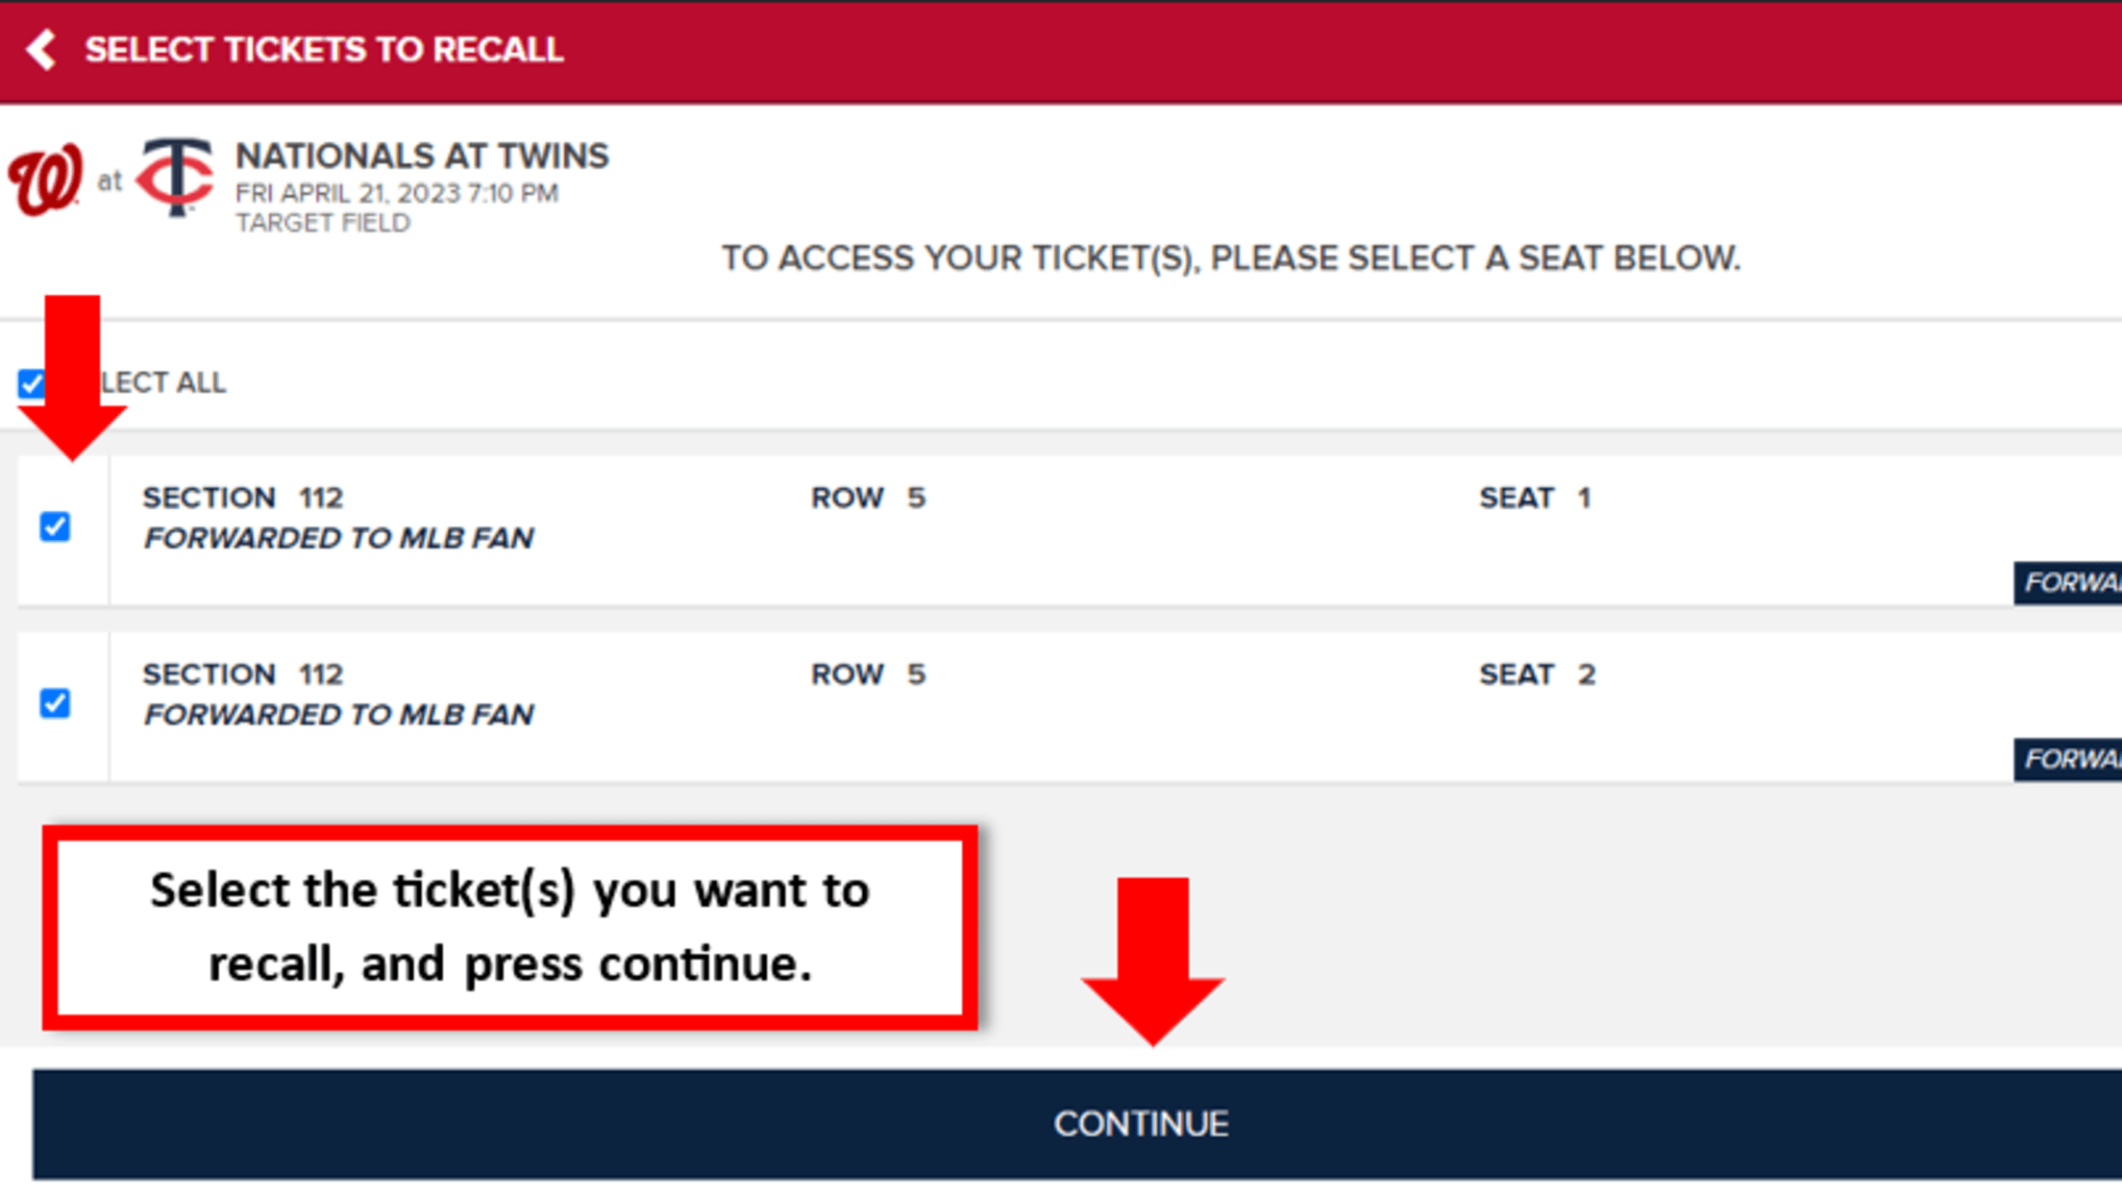
Task: Click the Minnesota Twins logo
Action: pyautogui.click(x=176, y=179)
